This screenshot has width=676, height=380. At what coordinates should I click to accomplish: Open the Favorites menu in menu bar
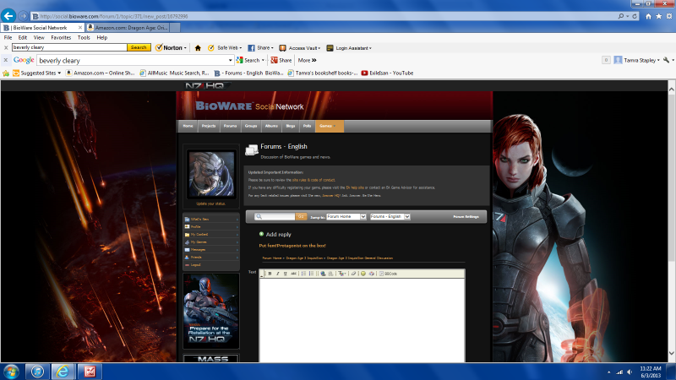coord(60,38)
